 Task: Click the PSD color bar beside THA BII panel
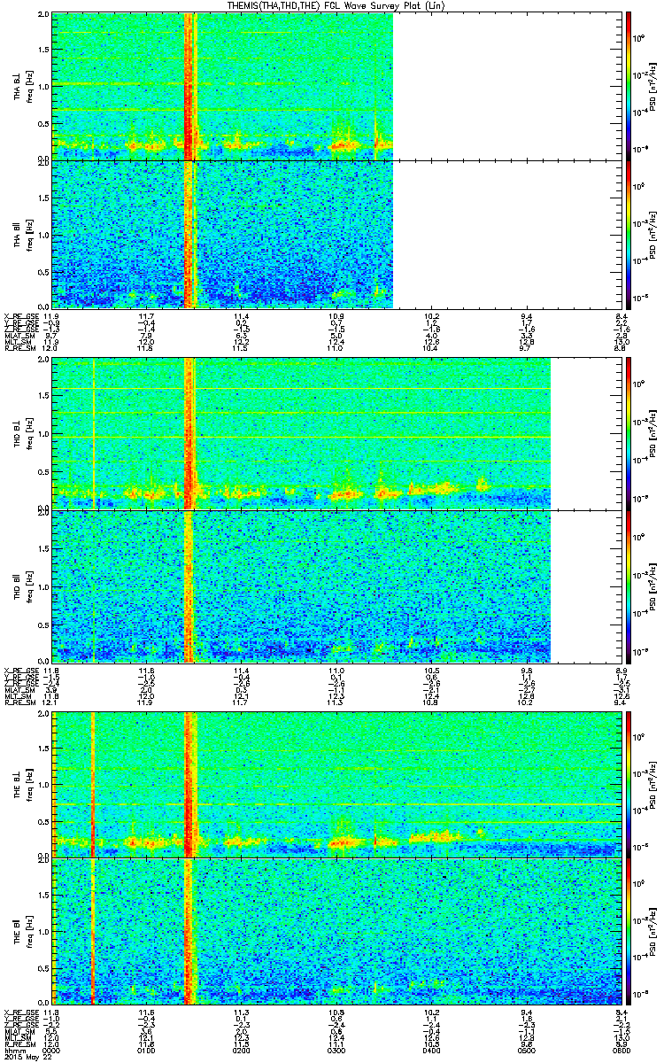(x=628, y=233)
